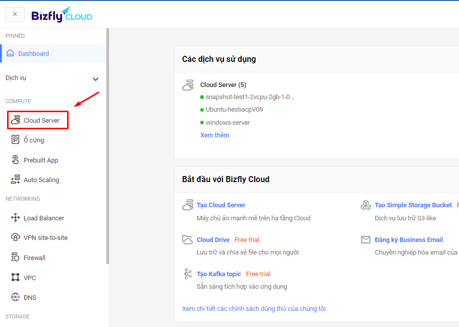Open the Ổ cứng menu item
The width and height of the screenshot is (459, 327).
[x=34, y=140]
